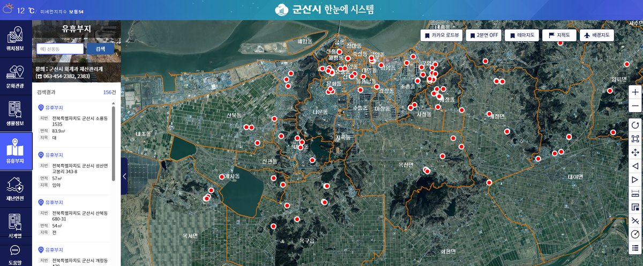This screenshot has width=643, height=266.
Task: Toggle the 2분면 OFF split view
Action: coord(483,35)
